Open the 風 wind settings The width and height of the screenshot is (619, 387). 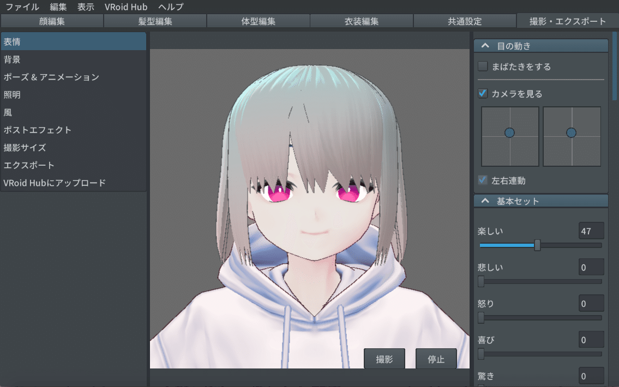(x=74, y=112)
